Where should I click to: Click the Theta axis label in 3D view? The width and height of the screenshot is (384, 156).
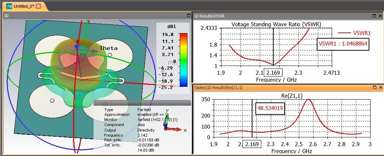pos(108,48)
